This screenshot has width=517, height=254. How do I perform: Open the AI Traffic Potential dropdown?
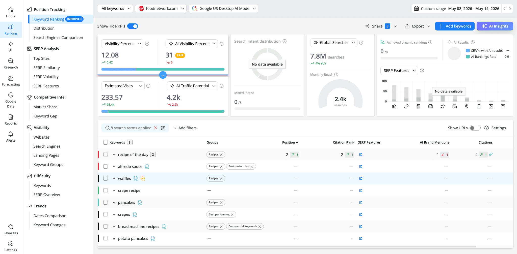[192, 86]
